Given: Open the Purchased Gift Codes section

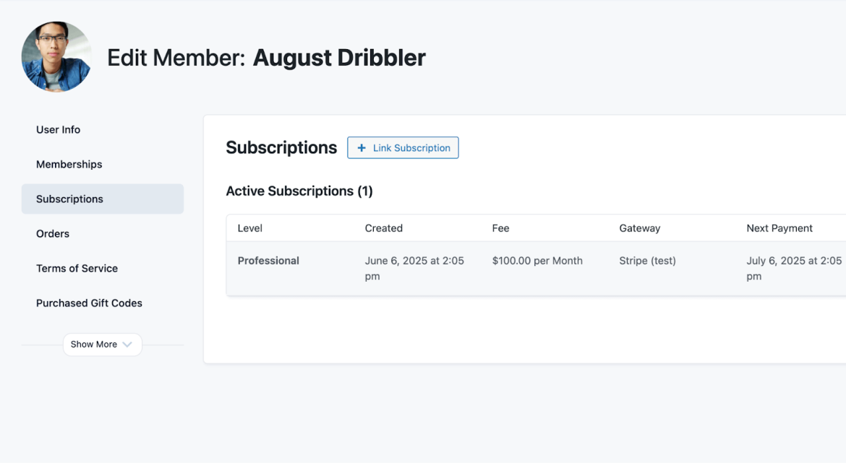Looking at the screenshot, I should click(89, 303).
